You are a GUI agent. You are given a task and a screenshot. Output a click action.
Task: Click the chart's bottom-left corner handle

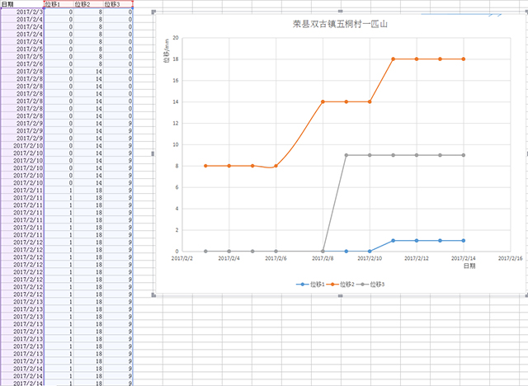[x=154, y=295]
